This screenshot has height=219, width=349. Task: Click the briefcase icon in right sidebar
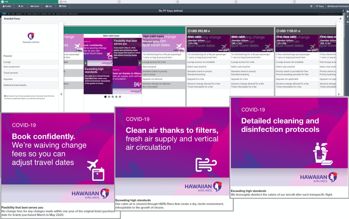(x=347, y=11)
